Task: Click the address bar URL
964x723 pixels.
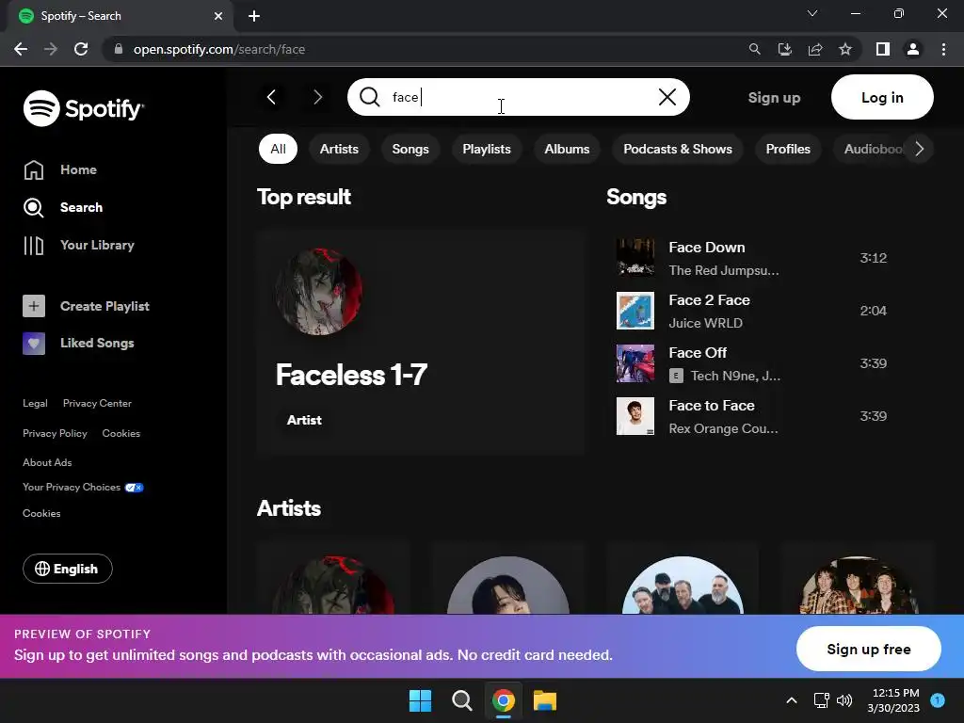Action: (218, 49)
